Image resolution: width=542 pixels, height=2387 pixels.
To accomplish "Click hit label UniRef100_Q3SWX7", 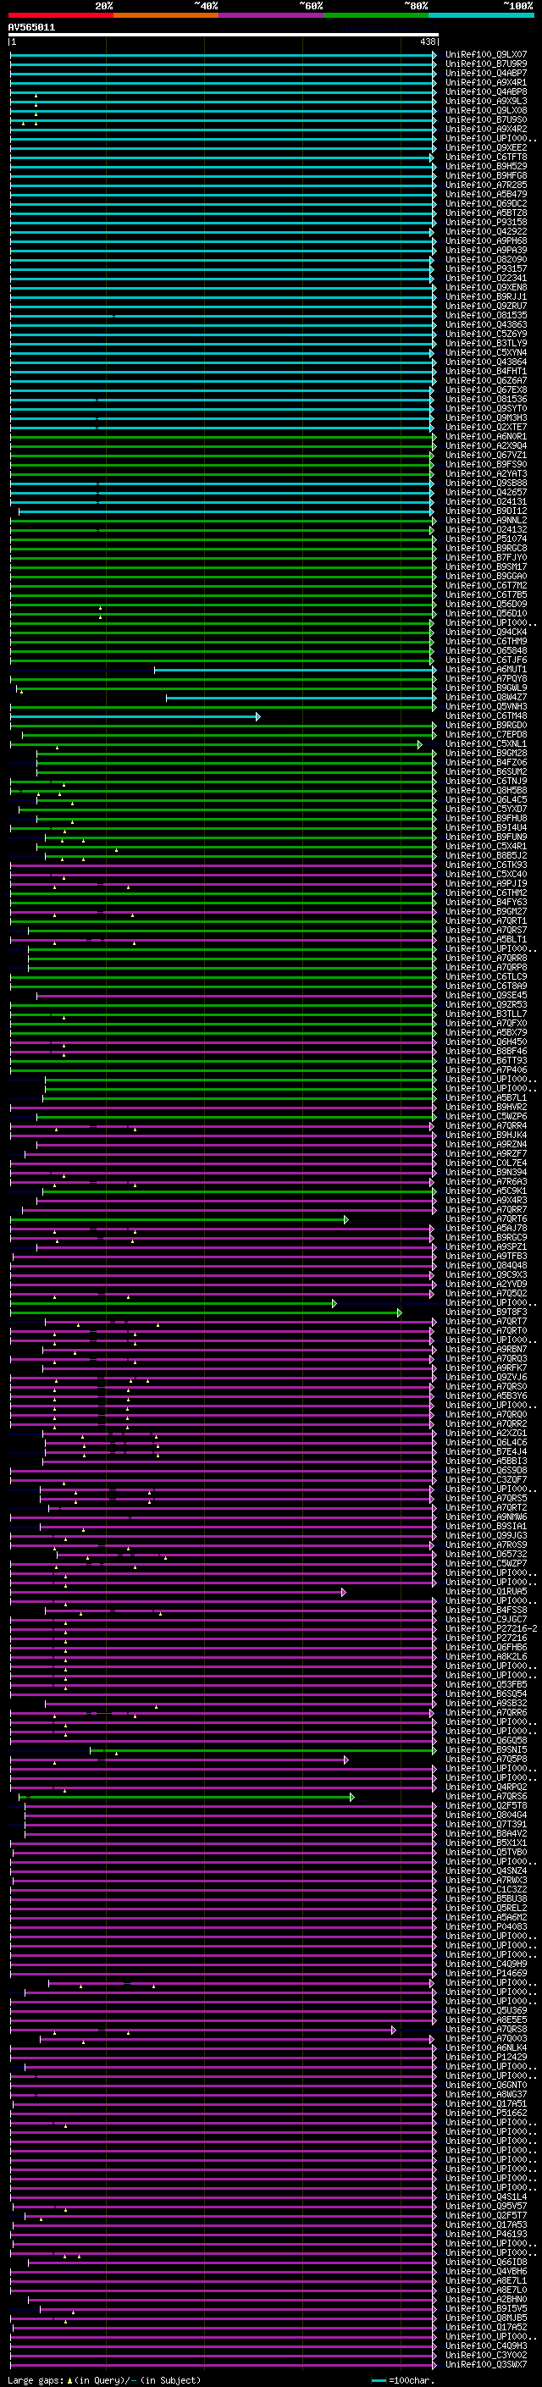I will 485,2365.
